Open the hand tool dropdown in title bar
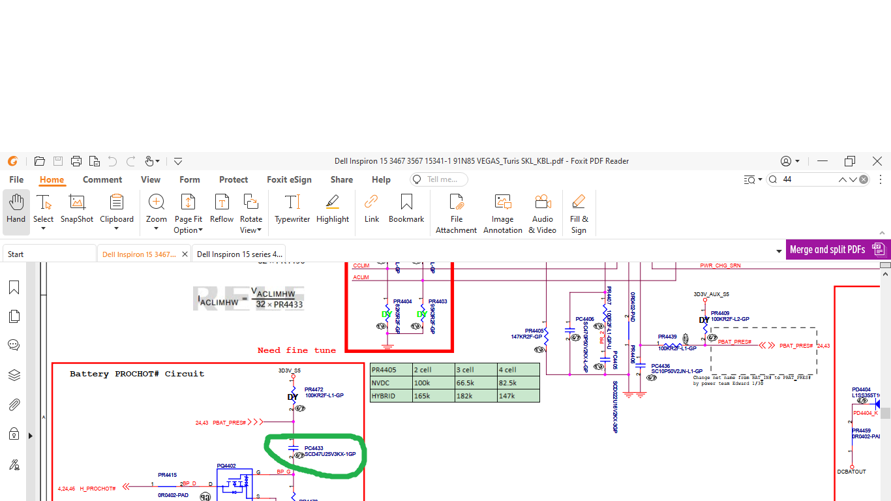The image size is (891, 501). click(159, 161)
